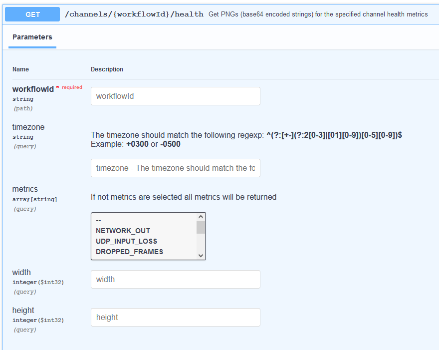Image resolution: width=439 pixels, height=350 pixels.
Task: Click the metrics list scroll-down arrow
Action: point(201,255)
